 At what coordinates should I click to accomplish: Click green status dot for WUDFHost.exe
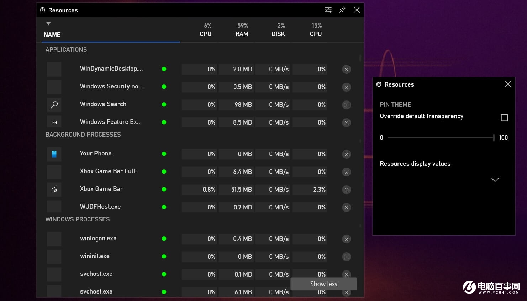pyautogui.click(x=164, y=207)
